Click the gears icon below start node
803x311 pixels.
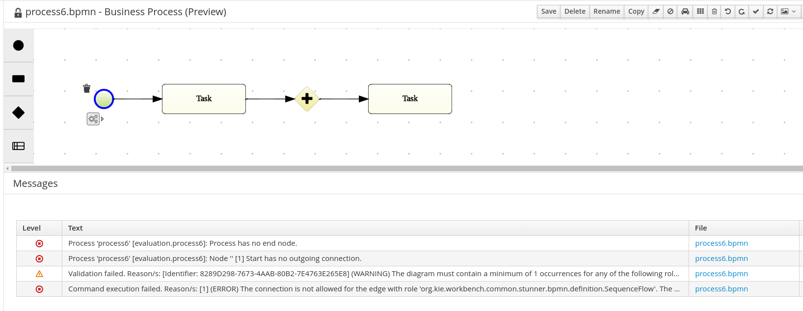[x=93, y=119]
